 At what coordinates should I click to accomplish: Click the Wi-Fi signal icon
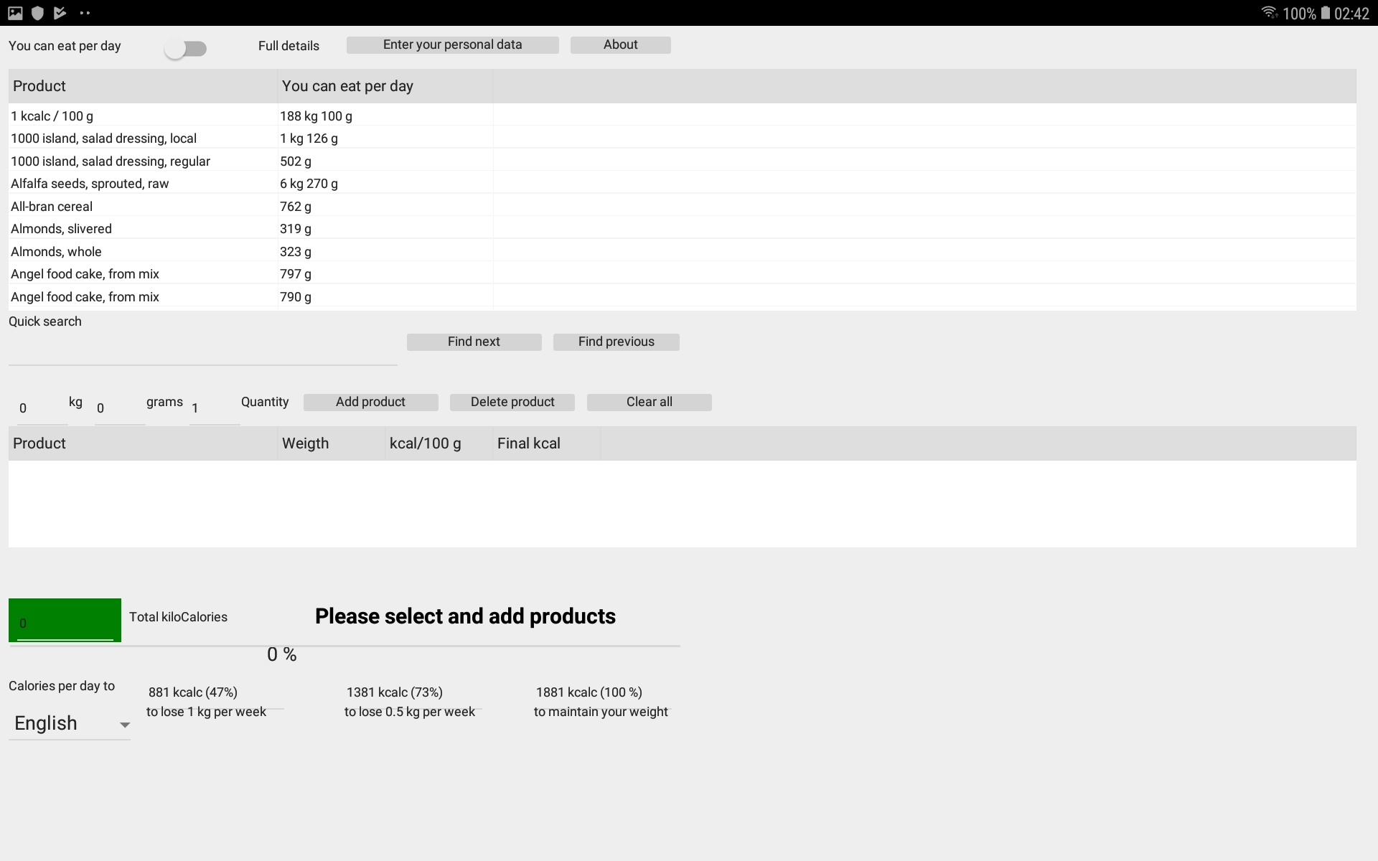pos(1269,12)
